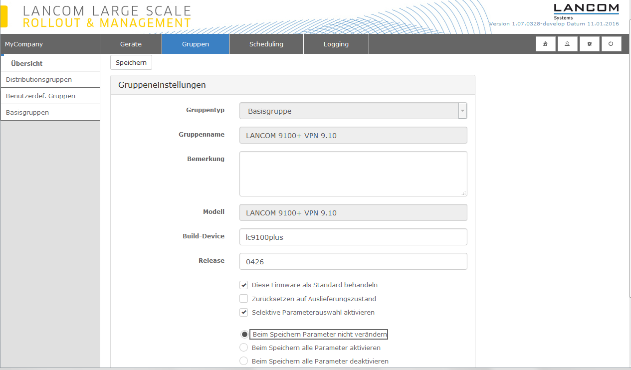Go to the Logging tab
The height and width of the screenshot is (370, 631).
click(336, 44)
